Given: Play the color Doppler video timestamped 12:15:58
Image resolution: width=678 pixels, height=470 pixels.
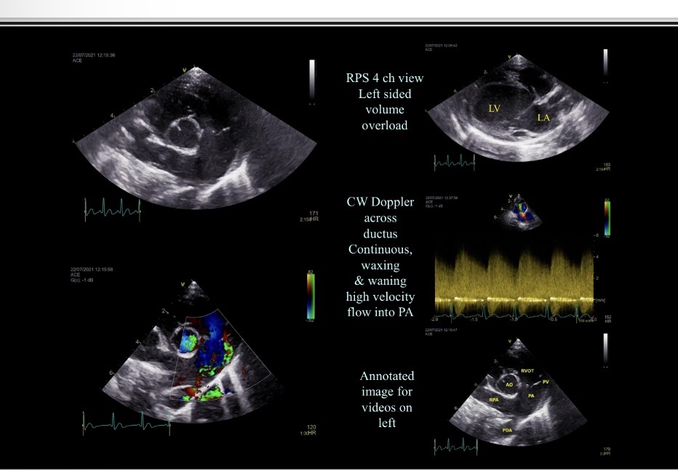Looking at the screenshot, I should (193, 352).
